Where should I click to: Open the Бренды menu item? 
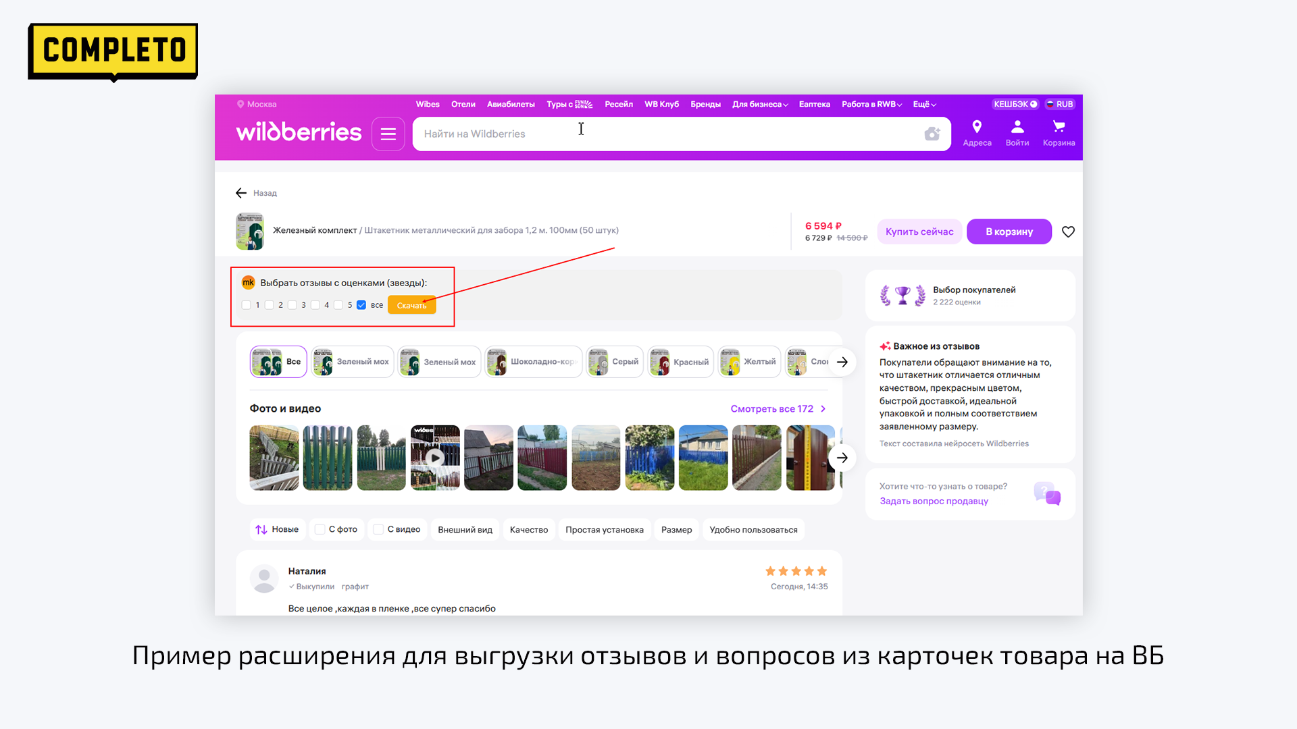(x=705, y=104)
